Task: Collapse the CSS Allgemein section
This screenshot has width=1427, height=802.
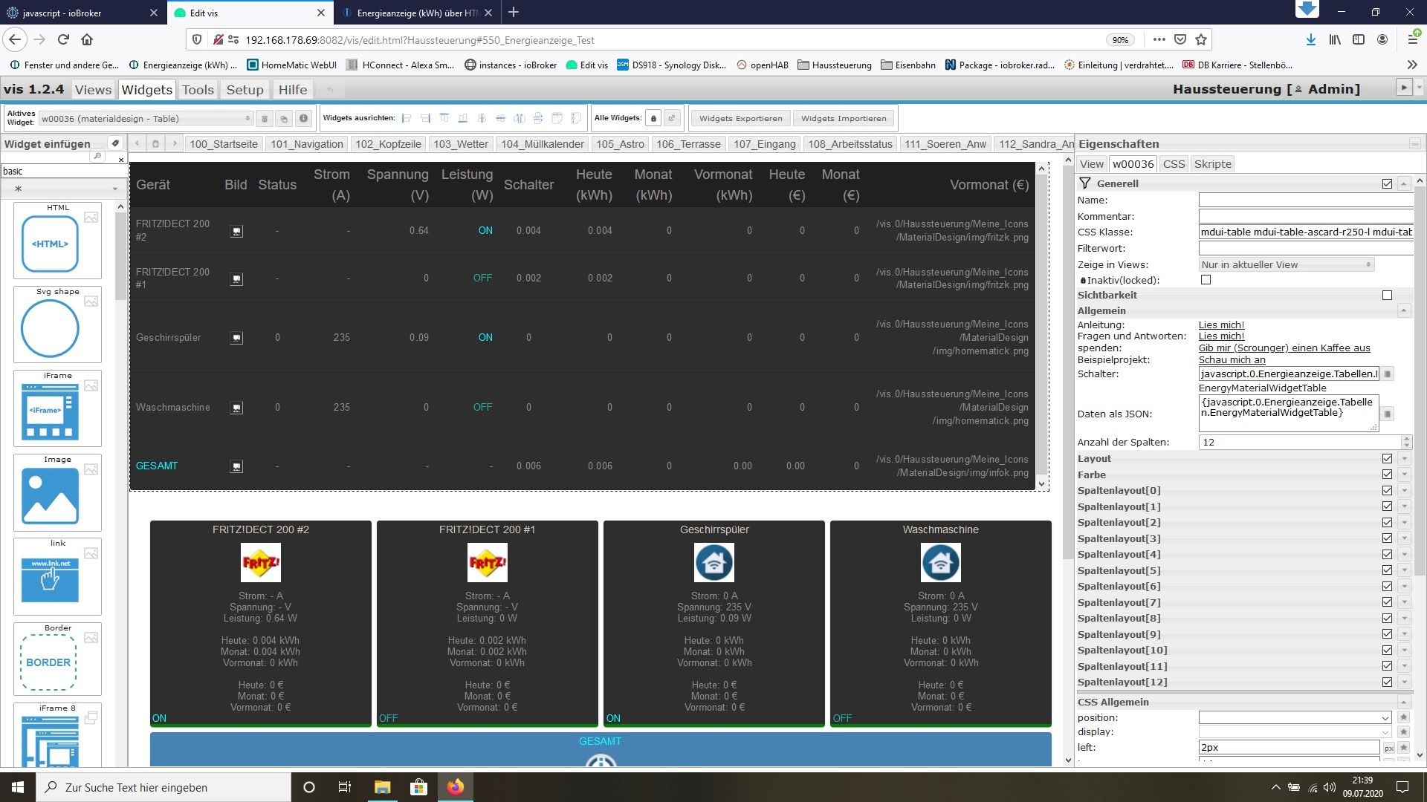Action: pyautogui.click(x=1403, y=702)
